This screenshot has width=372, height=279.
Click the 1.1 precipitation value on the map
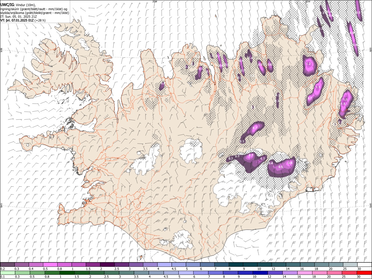pyautogui.click(x=318, y=87)
